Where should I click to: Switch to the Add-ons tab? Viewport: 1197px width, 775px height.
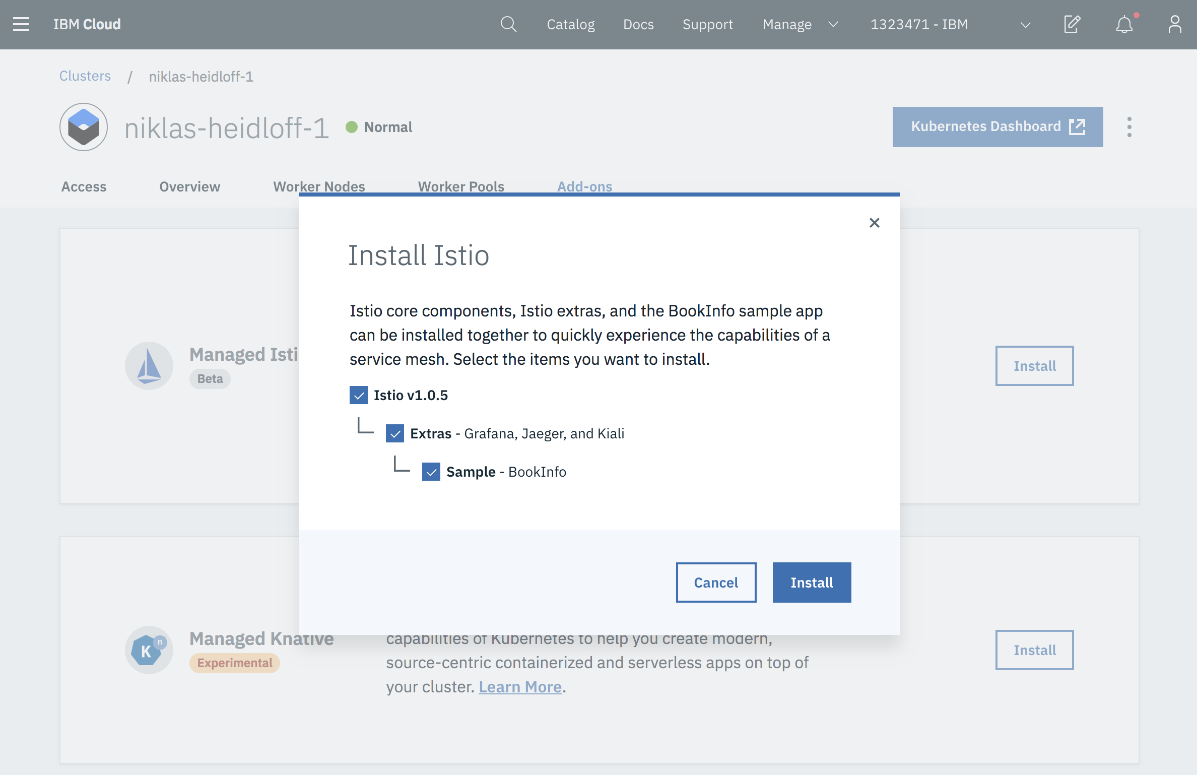tap(584, 186)
